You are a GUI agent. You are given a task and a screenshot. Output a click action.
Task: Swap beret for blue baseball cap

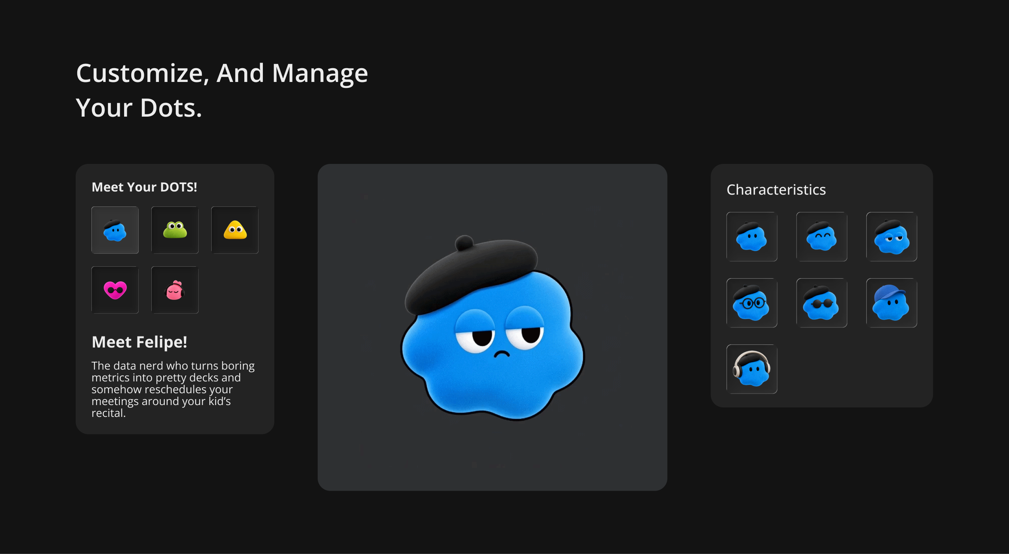point(892,303)
